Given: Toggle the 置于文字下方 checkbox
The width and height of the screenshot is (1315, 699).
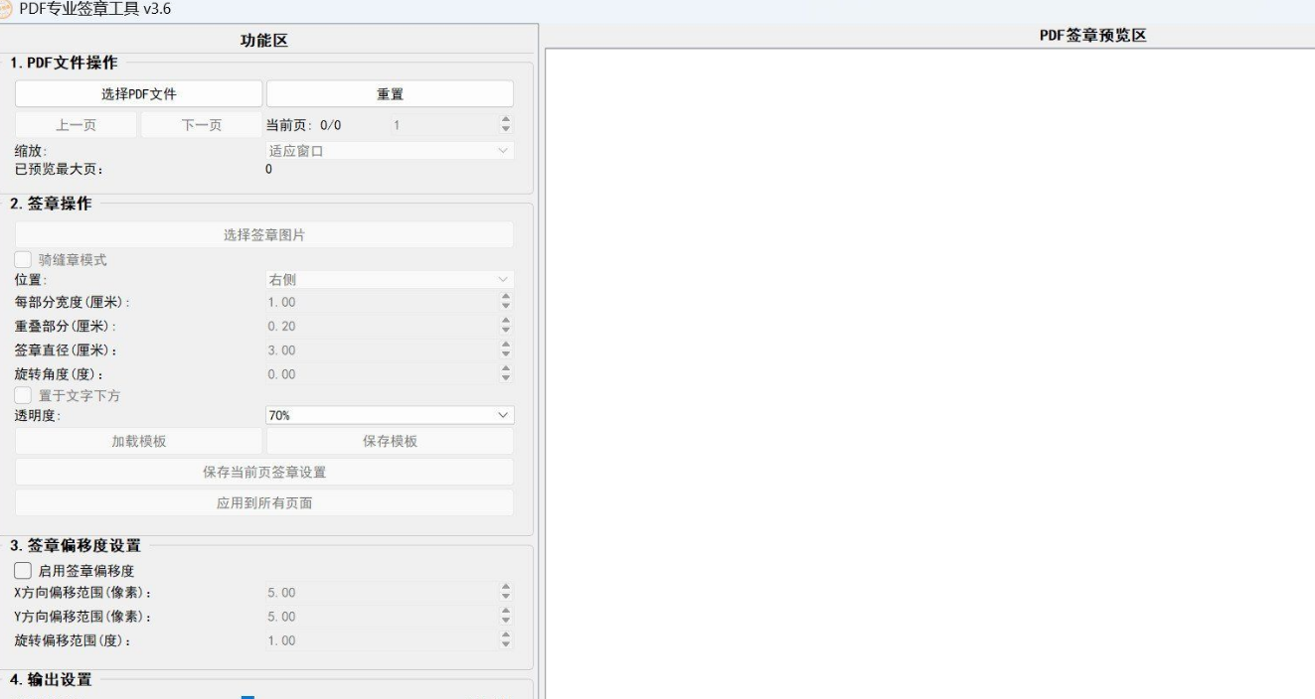Looking at the screenshot, I should point(23,396).
